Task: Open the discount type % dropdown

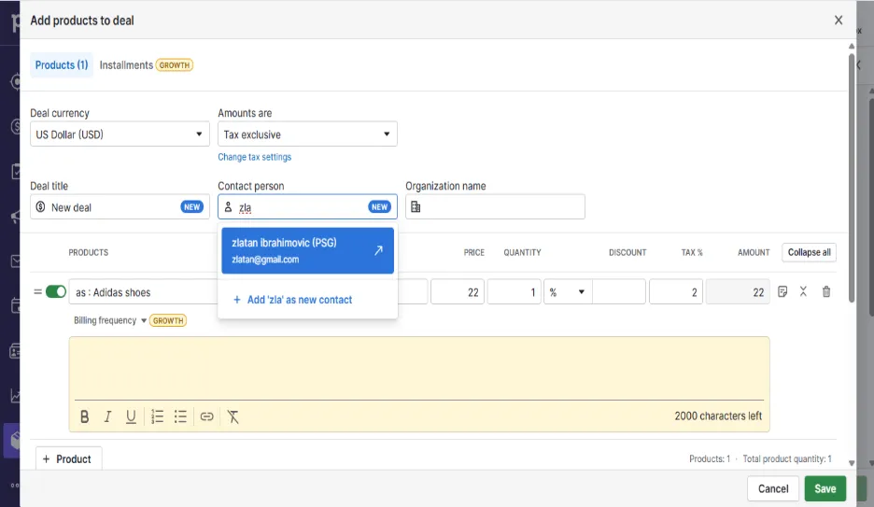Action: 568,292
